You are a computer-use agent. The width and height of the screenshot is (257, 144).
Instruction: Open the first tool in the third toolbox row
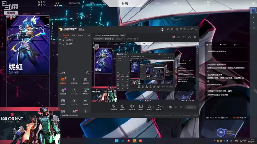click(63, 102)
